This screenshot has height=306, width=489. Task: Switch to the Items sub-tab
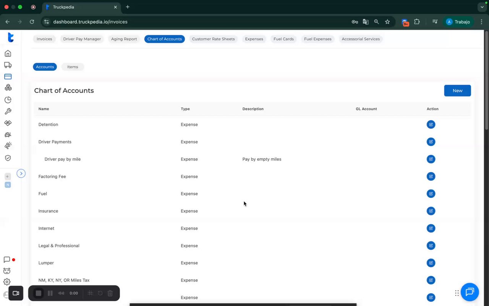(73, 67)
